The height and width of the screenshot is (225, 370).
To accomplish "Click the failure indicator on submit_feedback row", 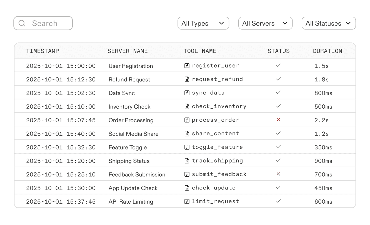I will pos(278,174).
